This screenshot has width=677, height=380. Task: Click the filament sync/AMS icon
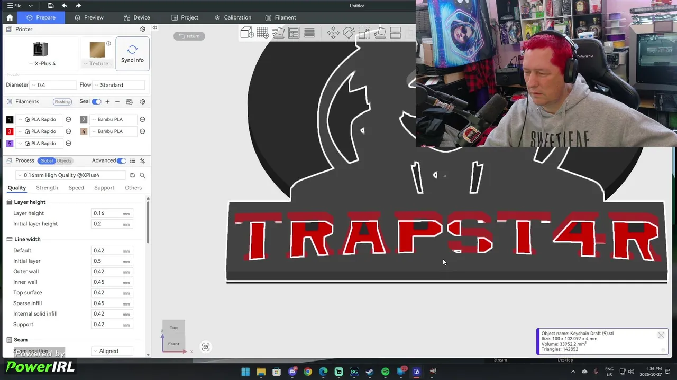[x=129, y=101]
